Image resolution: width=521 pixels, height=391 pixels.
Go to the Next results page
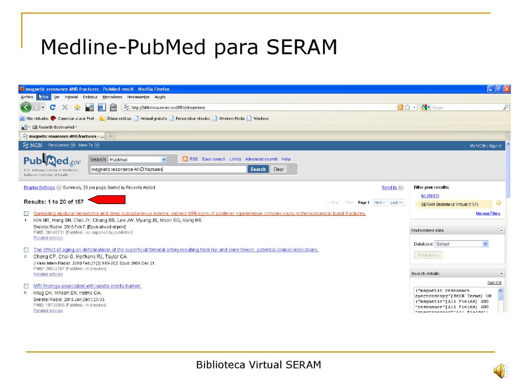click(380, 202)
